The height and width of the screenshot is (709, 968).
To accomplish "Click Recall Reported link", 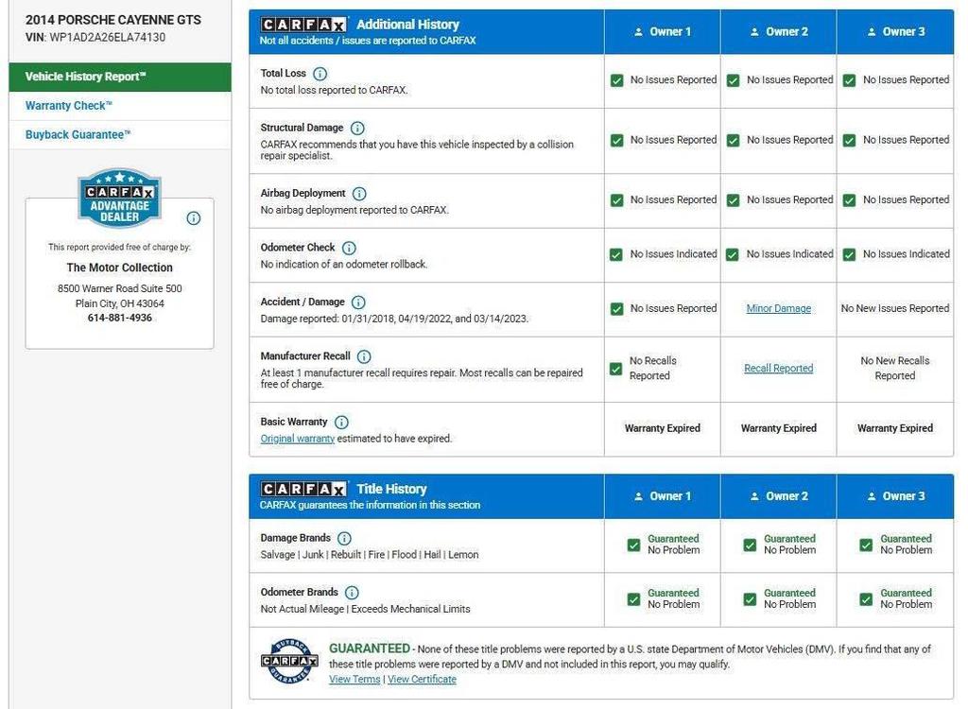I will tap(778, 369).
